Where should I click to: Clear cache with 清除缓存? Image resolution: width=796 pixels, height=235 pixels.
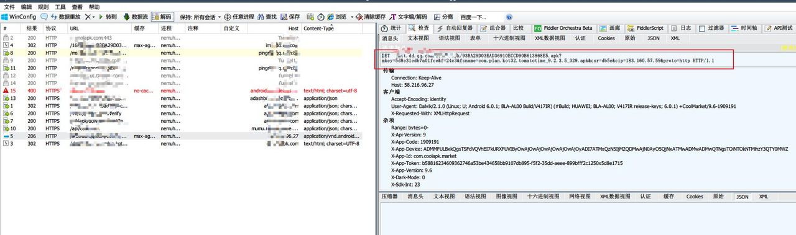click(x=370, y=17)
